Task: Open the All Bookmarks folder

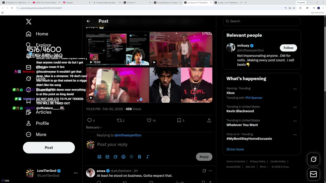Action: click(318, 13)
